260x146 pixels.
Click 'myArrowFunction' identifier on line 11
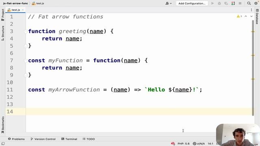[x=74, y=90]
